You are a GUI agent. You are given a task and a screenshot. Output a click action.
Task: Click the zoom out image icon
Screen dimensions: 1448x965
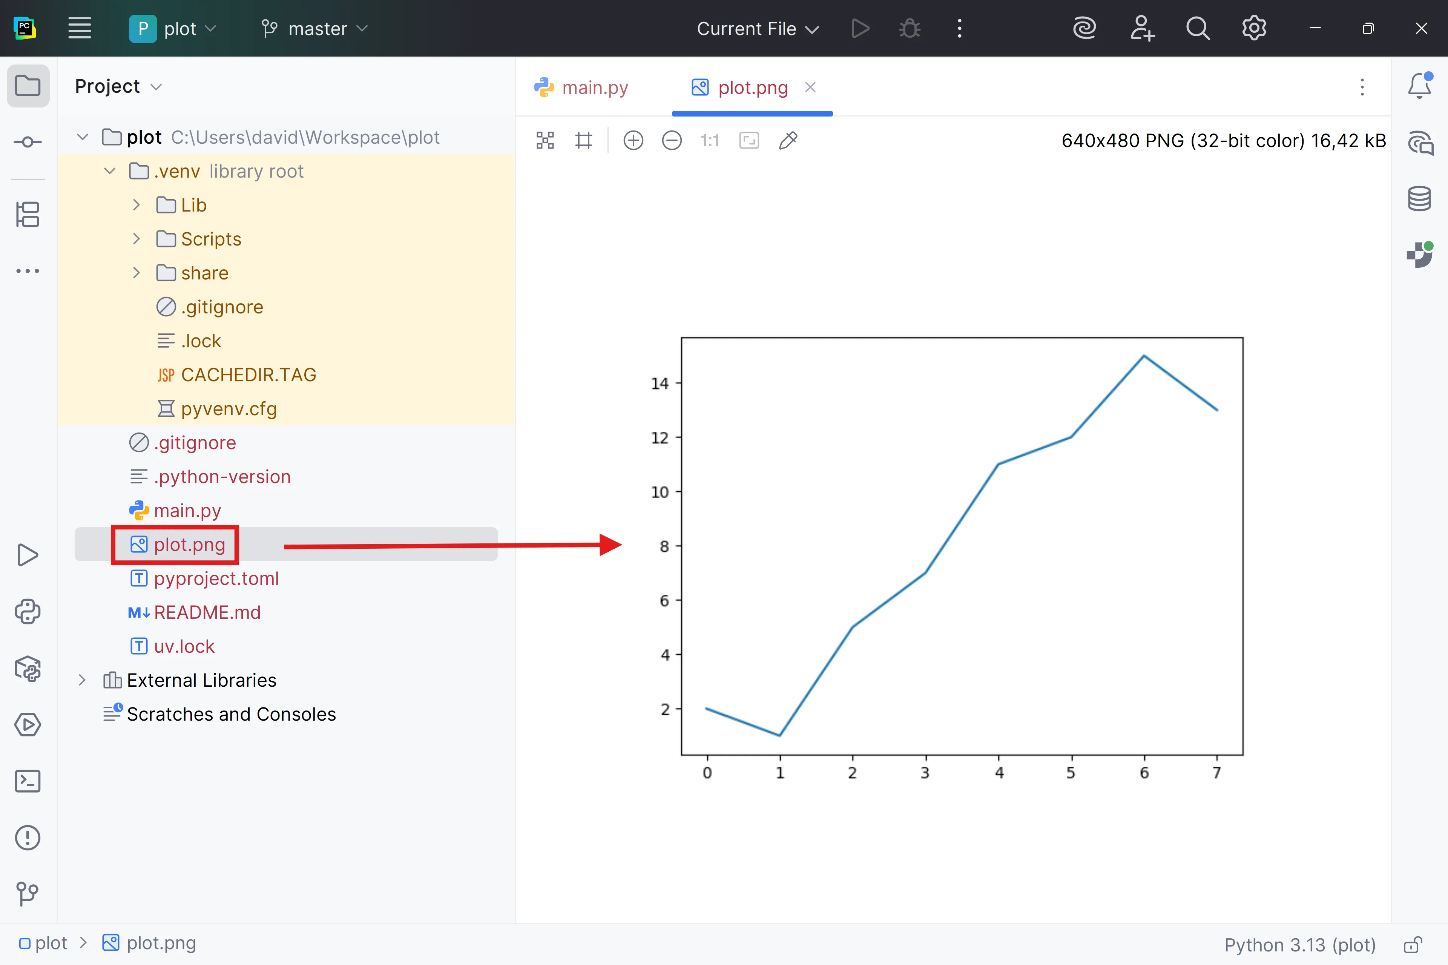pos(671,140)
